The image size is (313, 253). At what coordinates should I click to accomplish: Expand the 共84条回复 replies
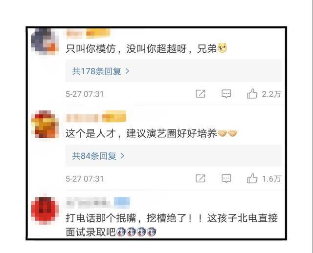tap(174, 156)
